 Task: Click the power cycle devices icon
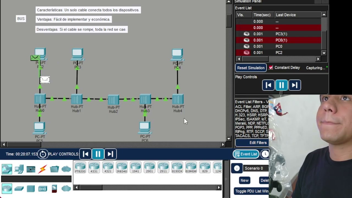coord(43,154)
